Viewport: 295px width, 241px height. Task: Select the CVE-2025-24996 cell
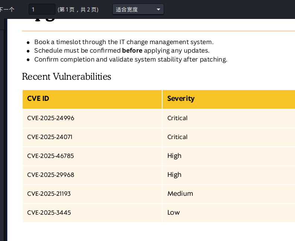[51, 118]
